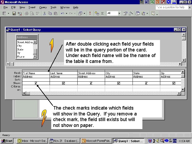This screenshot has height=144, width=192.
Task: Click Address field list down scroll arrow
Action: point(35,56)
